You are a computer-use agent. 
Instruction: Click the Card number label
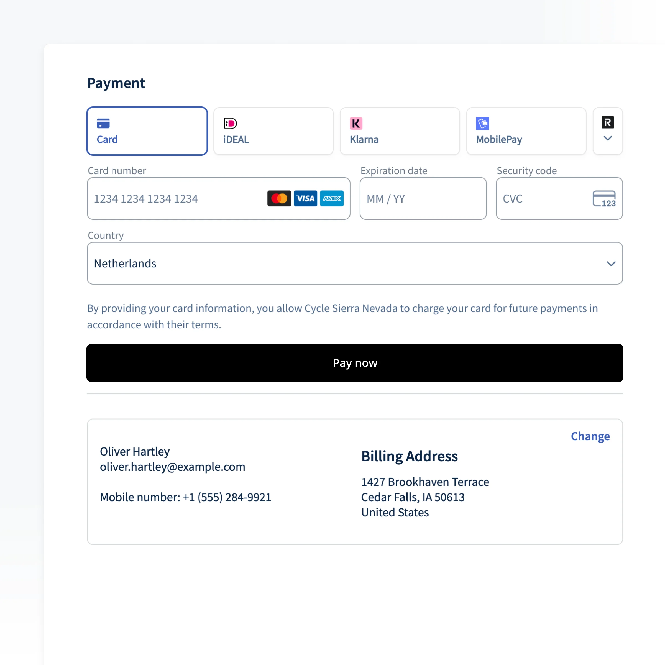117,170
